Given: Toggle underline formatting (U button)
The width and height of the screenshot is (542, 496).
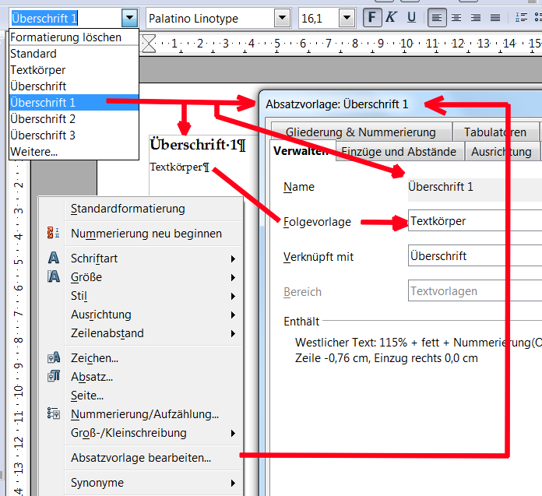Looking at the screenshot, I should (410, 18).
